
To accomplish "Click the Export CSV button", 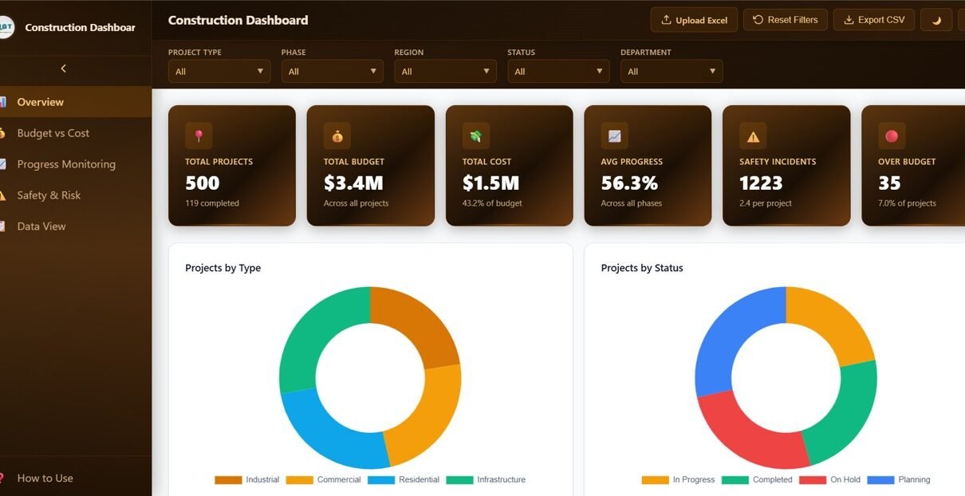I will [874, 20].
